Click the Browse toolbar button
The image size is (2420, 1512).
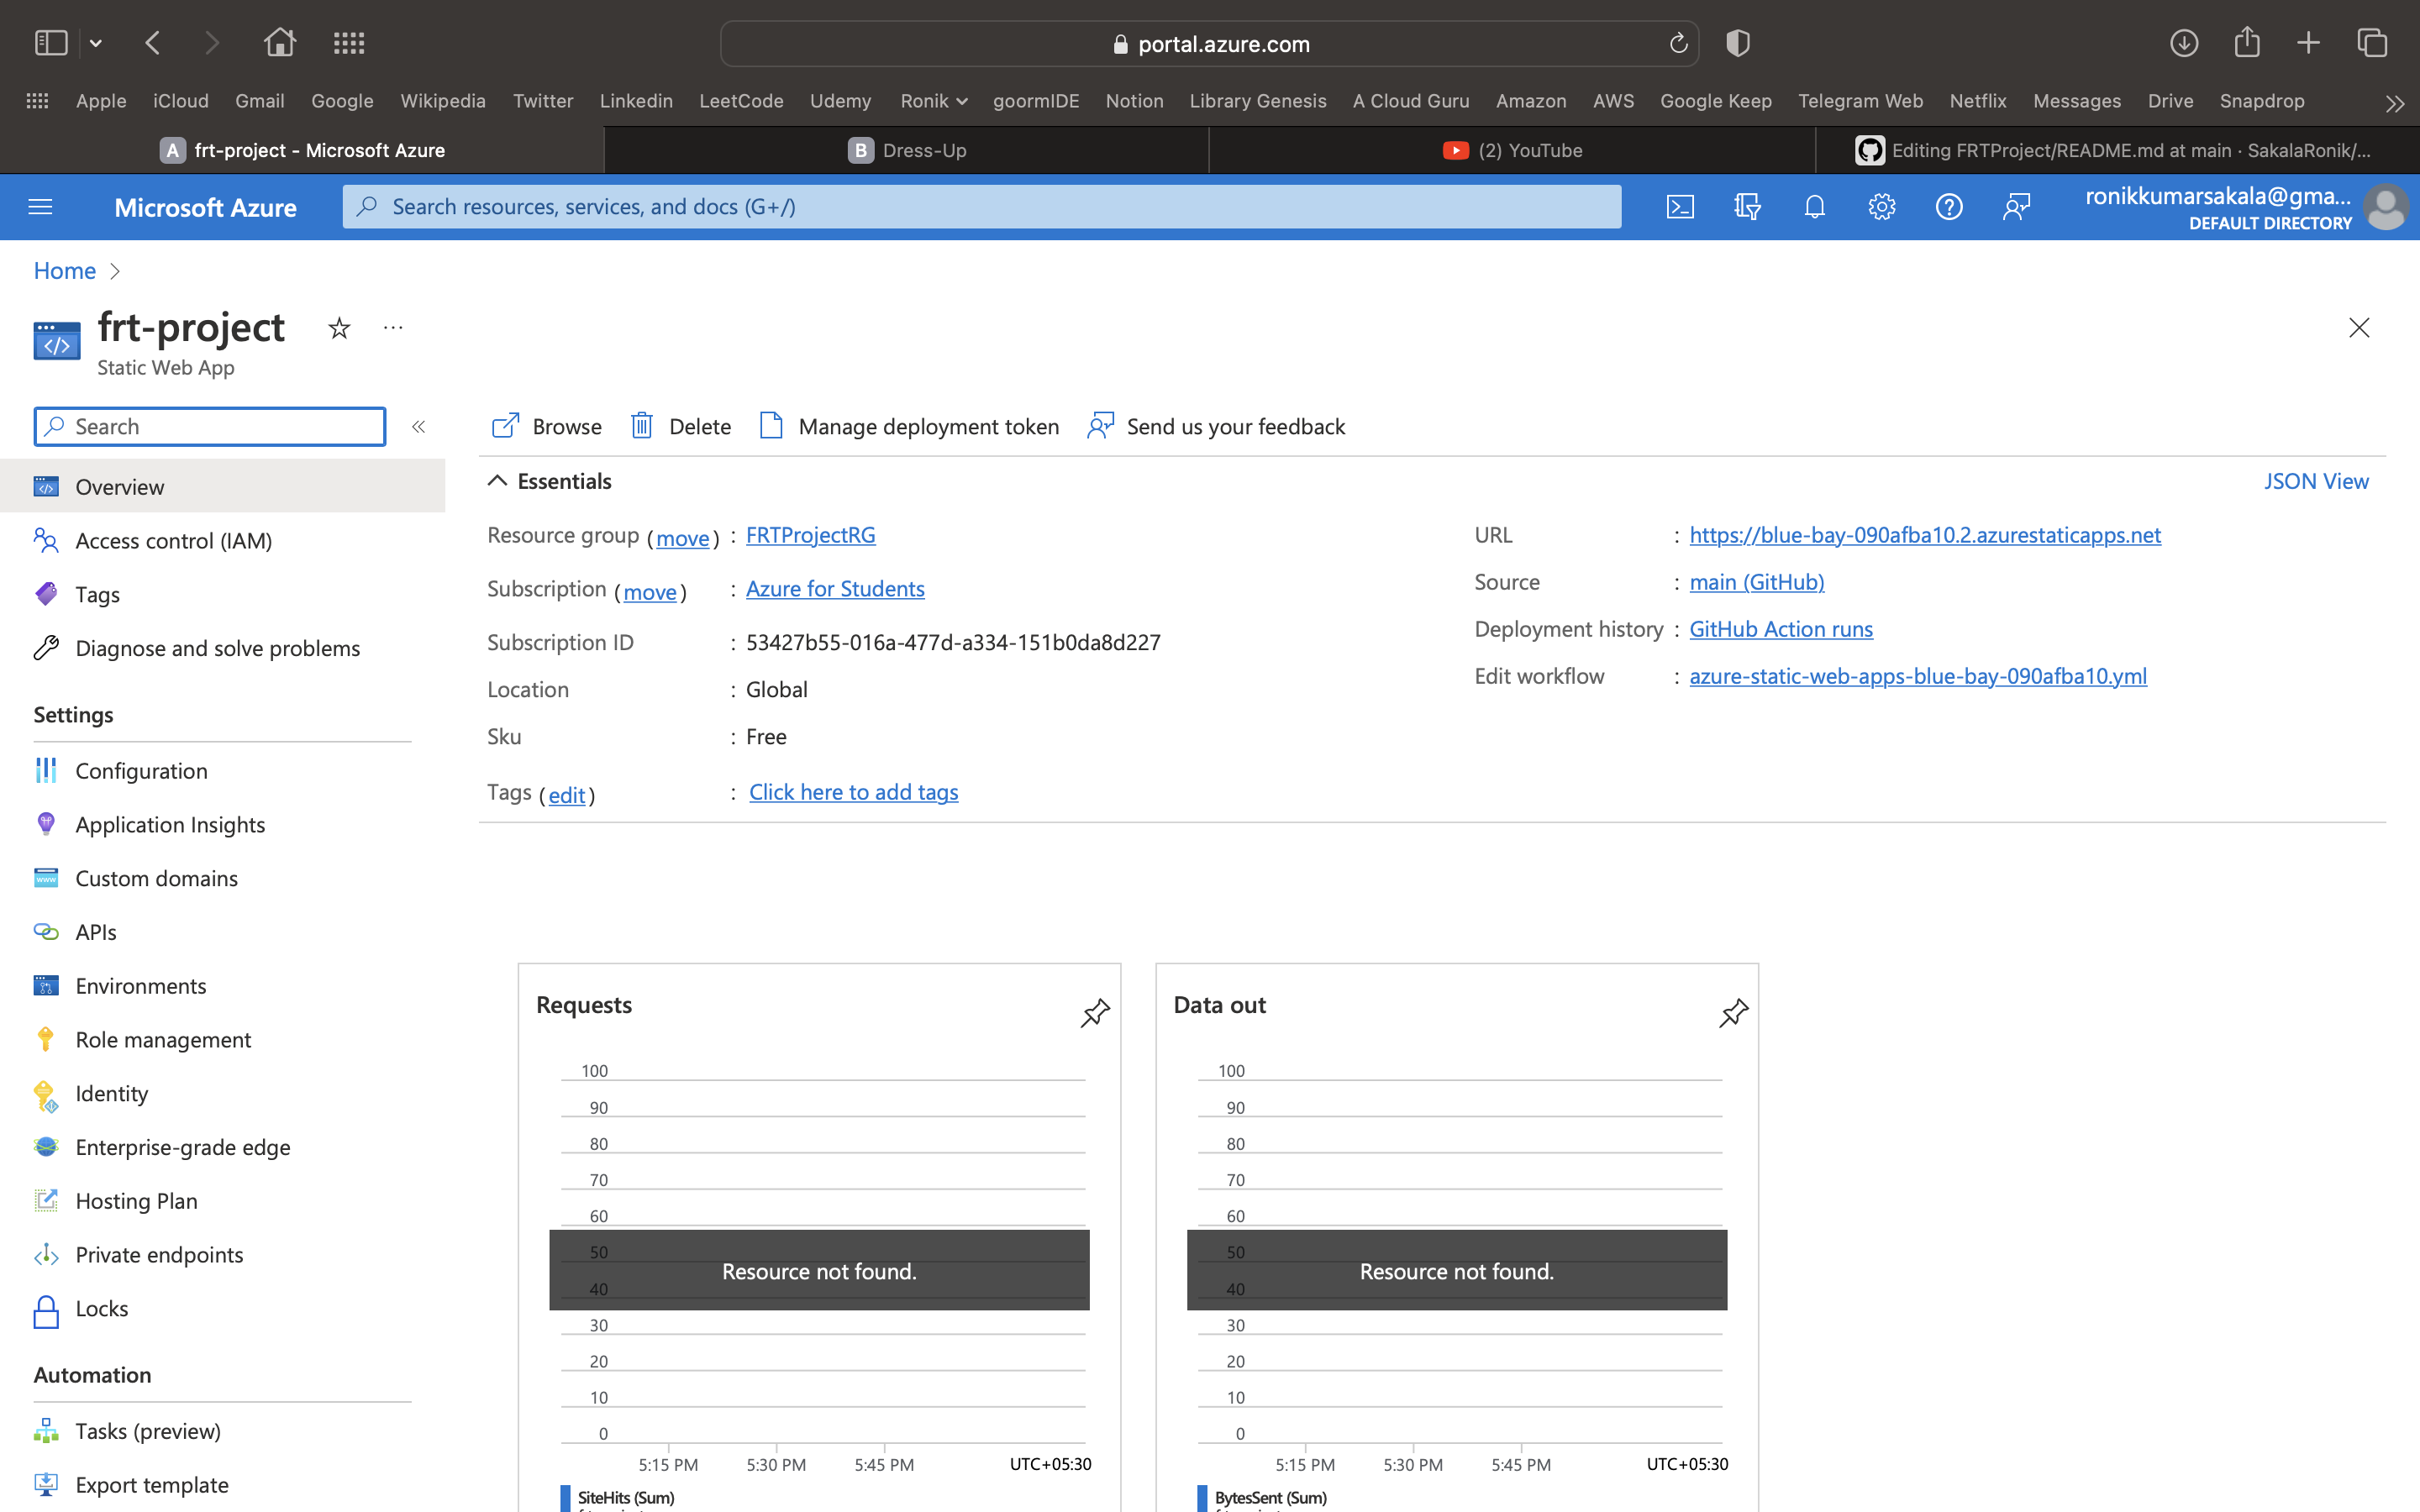coord(547,427)
